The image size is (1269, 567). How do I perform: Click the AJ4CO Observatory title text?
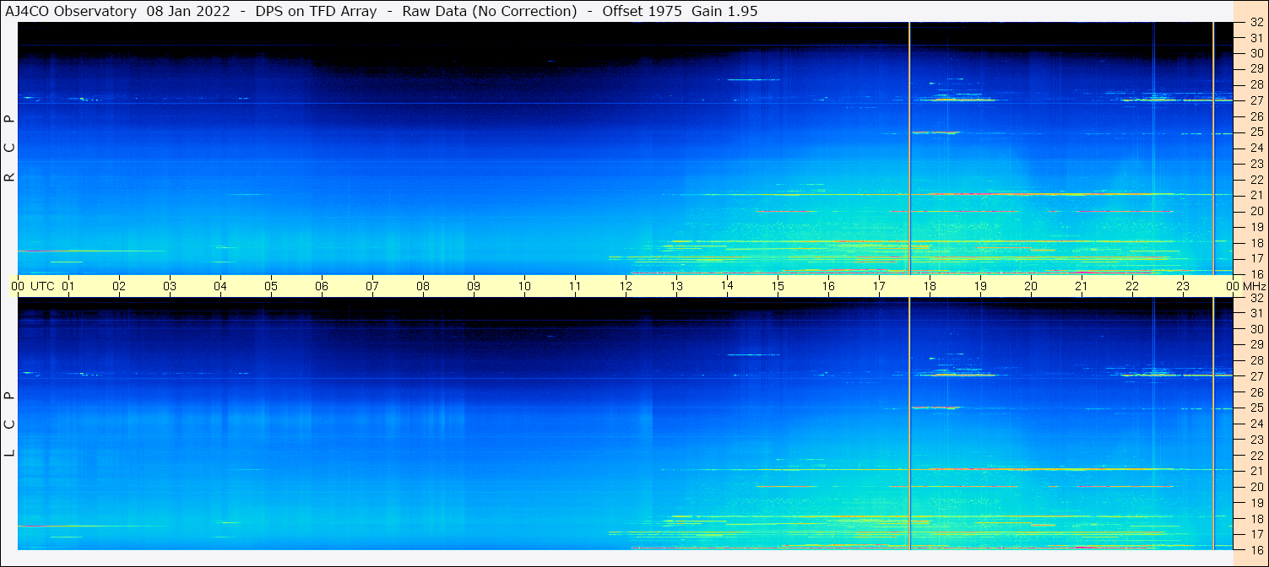70,11
